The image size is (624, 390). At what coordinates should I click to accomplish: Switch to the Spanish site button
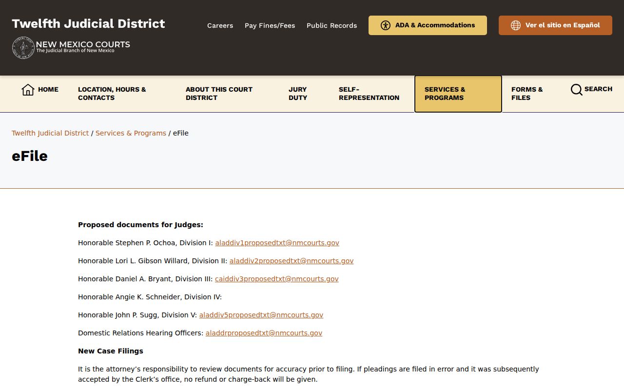(x=555, y=25)
